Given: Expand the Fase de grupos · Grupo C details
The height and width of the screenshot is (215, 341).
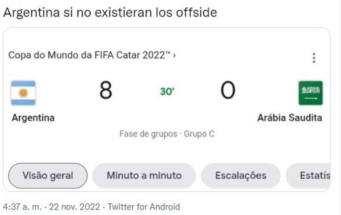Looking at the screenshot, I should pyautogui.click(x=167, y=134).
